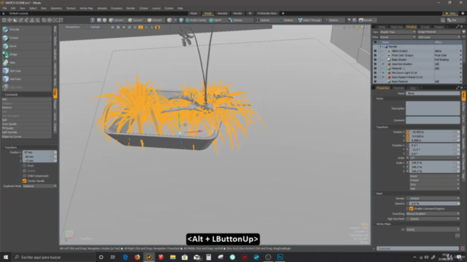This screenshot has width=467, height=262.
Task: Open the Perspective viewport type selector
Action: 73,27
